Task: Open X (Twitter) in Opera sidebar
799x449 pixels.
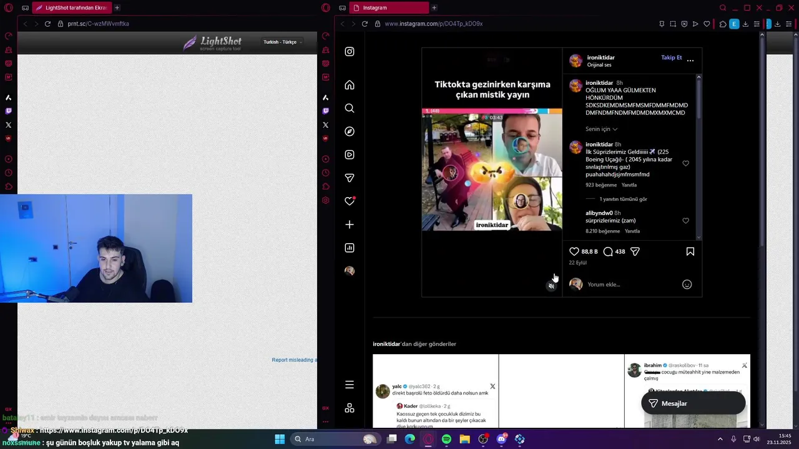Action: pos(325,125)
